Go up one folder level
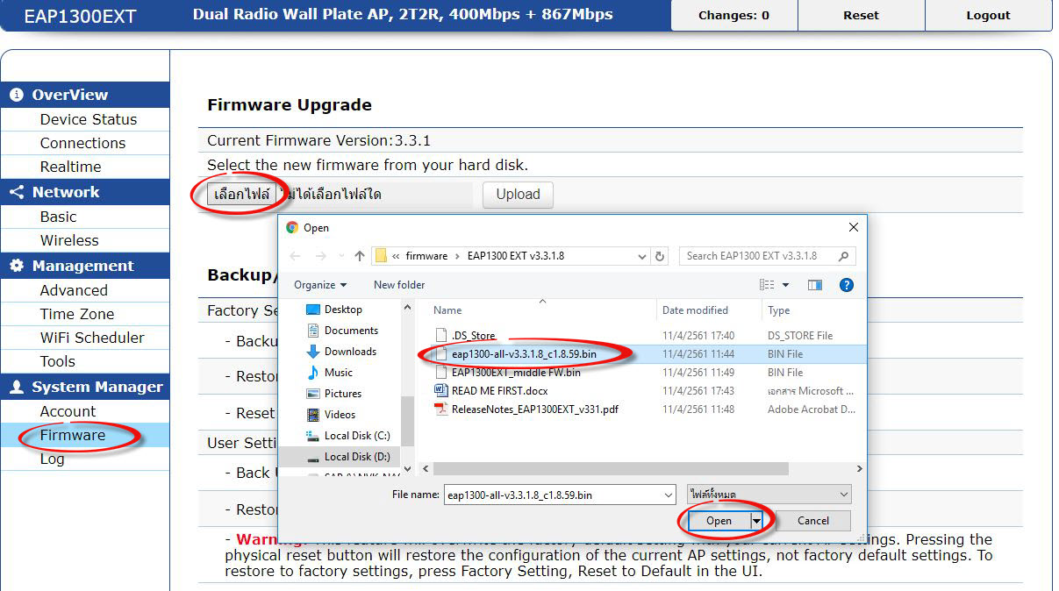Screen dimensions: 1059x591 (x=360, y=256)
